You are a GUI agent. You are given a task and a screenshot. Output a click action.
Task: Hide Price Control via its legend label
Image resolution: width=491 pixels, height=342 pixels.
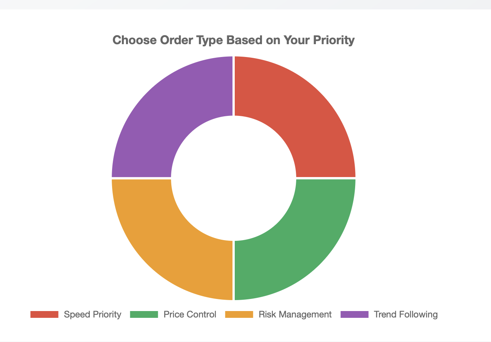click(x=190, y=314)
